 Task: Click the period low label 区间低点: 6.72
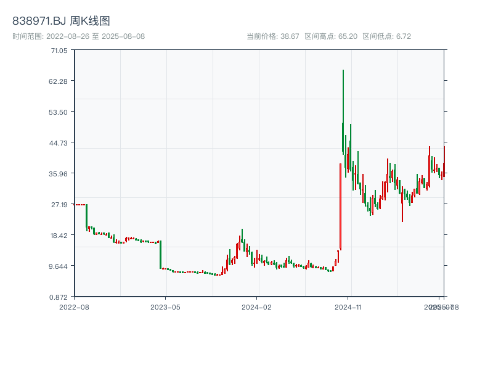(387, 36)
